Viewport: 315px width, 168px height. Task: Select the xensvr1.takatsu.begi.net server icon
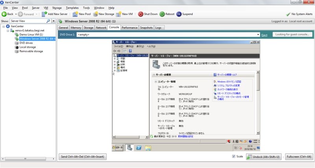pyautogui.click(x=12, y=30)
